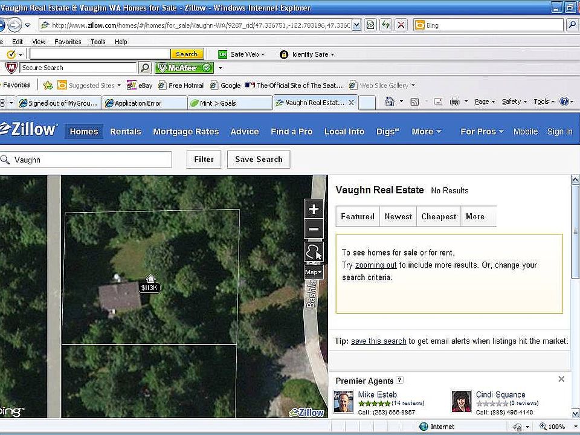Click the RSS feeds icon
580x435 pixels.
pos(414,101)
